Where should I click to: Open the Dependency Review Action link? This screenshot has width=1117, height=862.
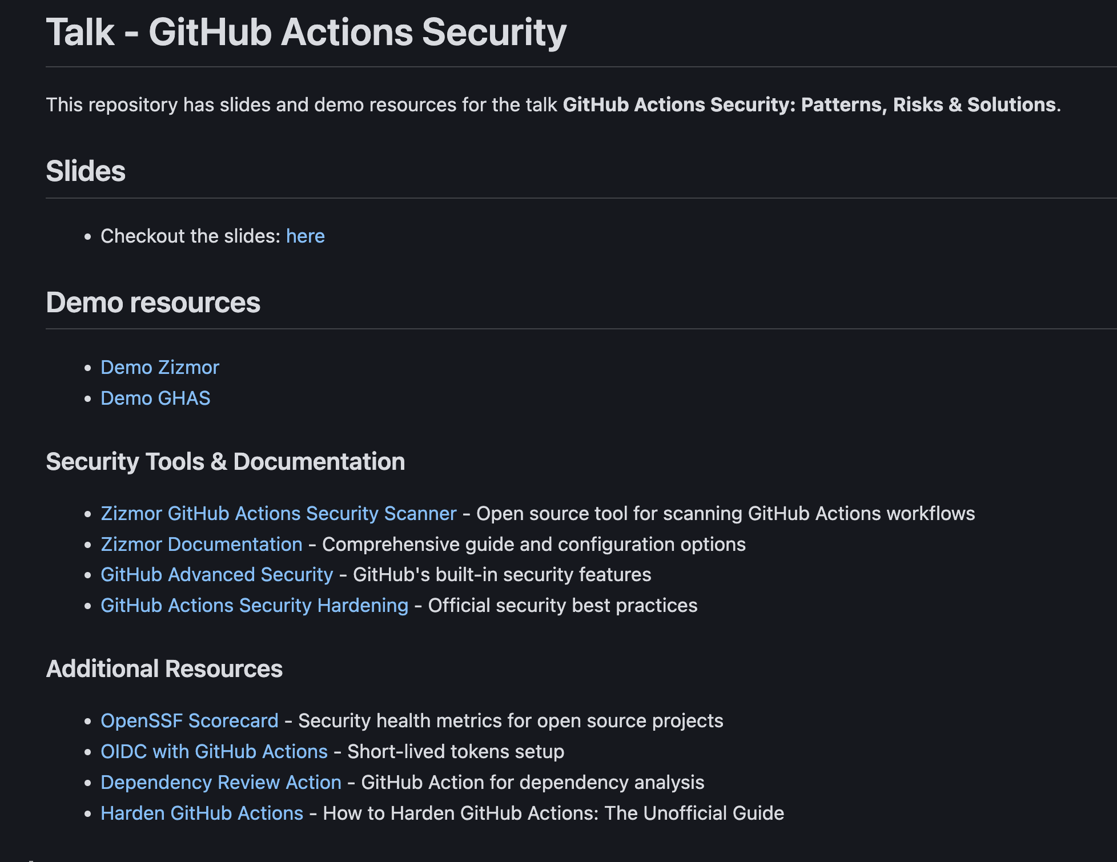(221, 783)
